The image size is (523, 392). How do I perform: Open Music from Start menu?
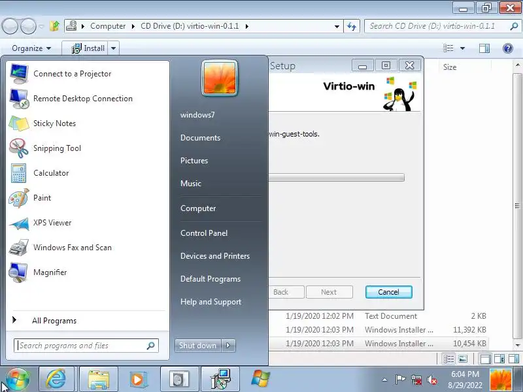[x=191, y=184]
